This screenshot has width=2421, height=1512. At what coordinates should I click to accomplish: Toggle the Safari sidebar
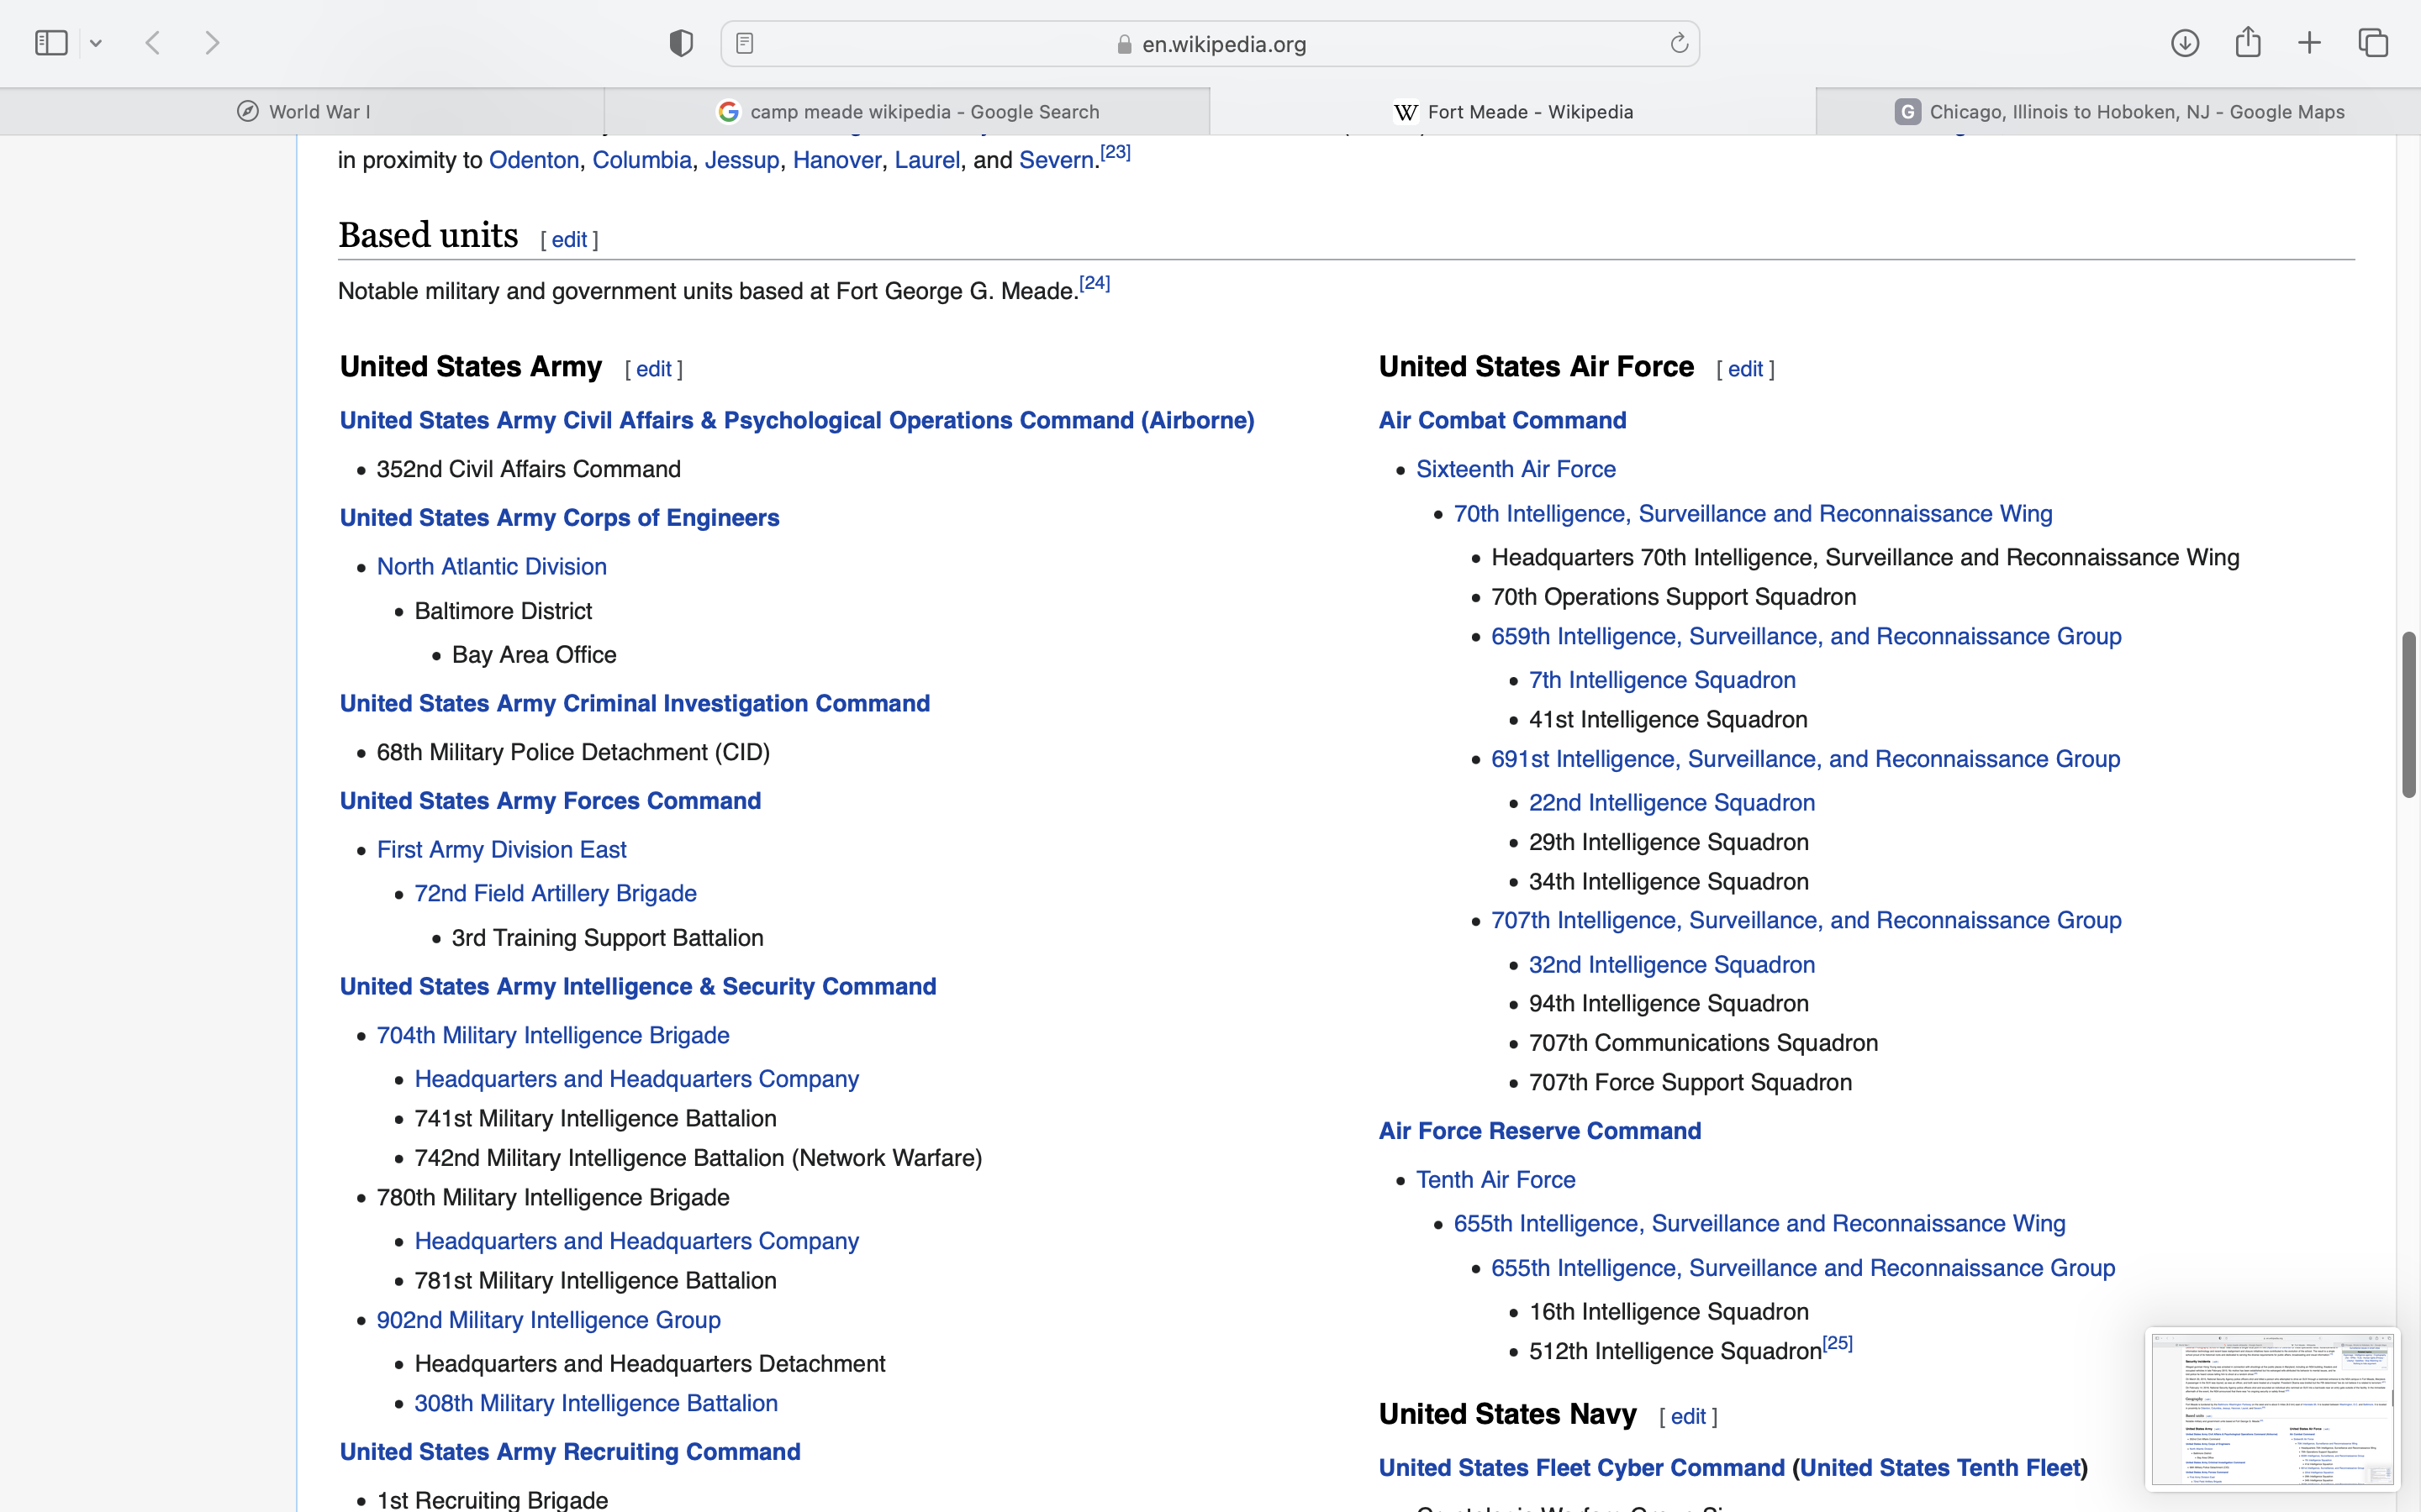click(x=51, y=43)
